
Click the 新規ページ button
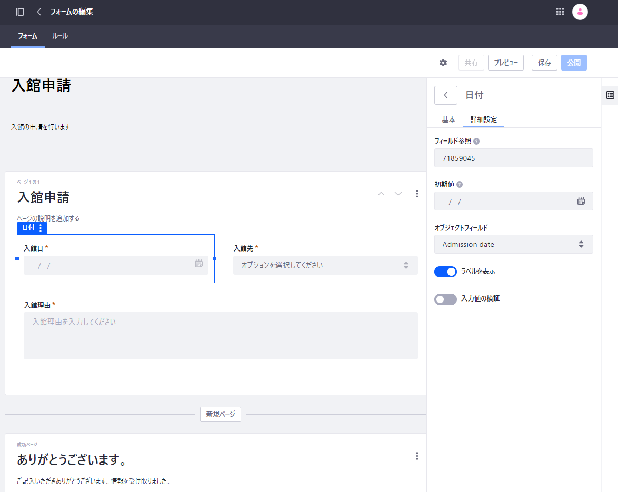click(221, 414)
